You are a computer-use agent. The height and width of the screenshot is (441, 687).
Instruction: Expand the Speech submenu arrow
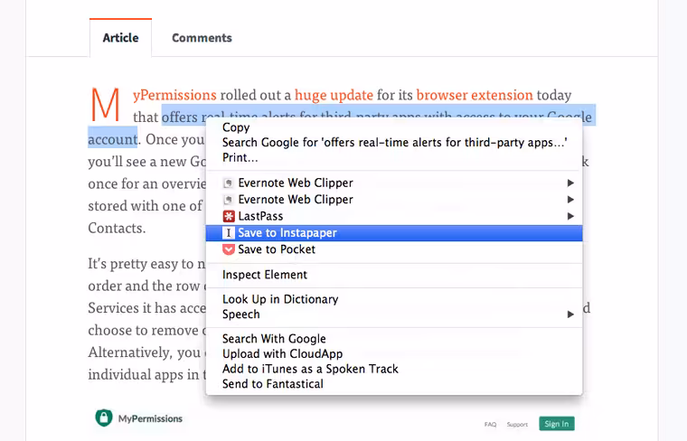570,314
